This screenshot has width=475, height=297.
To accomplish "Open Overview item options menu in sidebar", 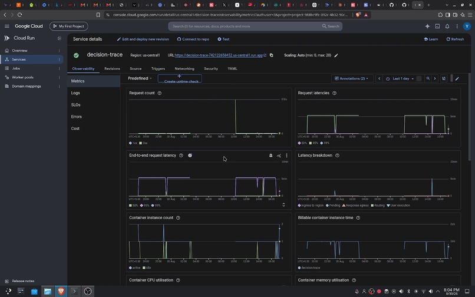I will click(60, 51).
